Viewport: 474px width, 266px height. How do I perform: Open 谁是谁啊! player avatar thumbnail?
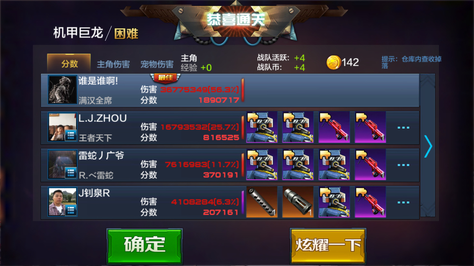tap(62, 90)
